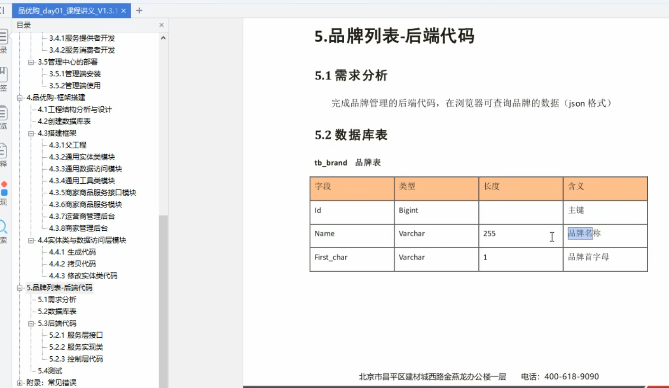The height and width of the screenshot is (388, 669).
Task: Click the 类型 table header cell
Action: coord(437,189)
